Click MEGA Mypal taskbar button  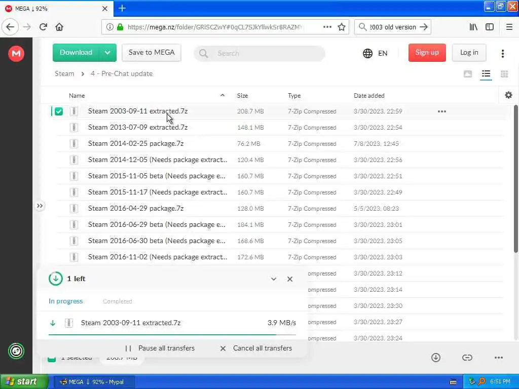[x=94, y=382]
